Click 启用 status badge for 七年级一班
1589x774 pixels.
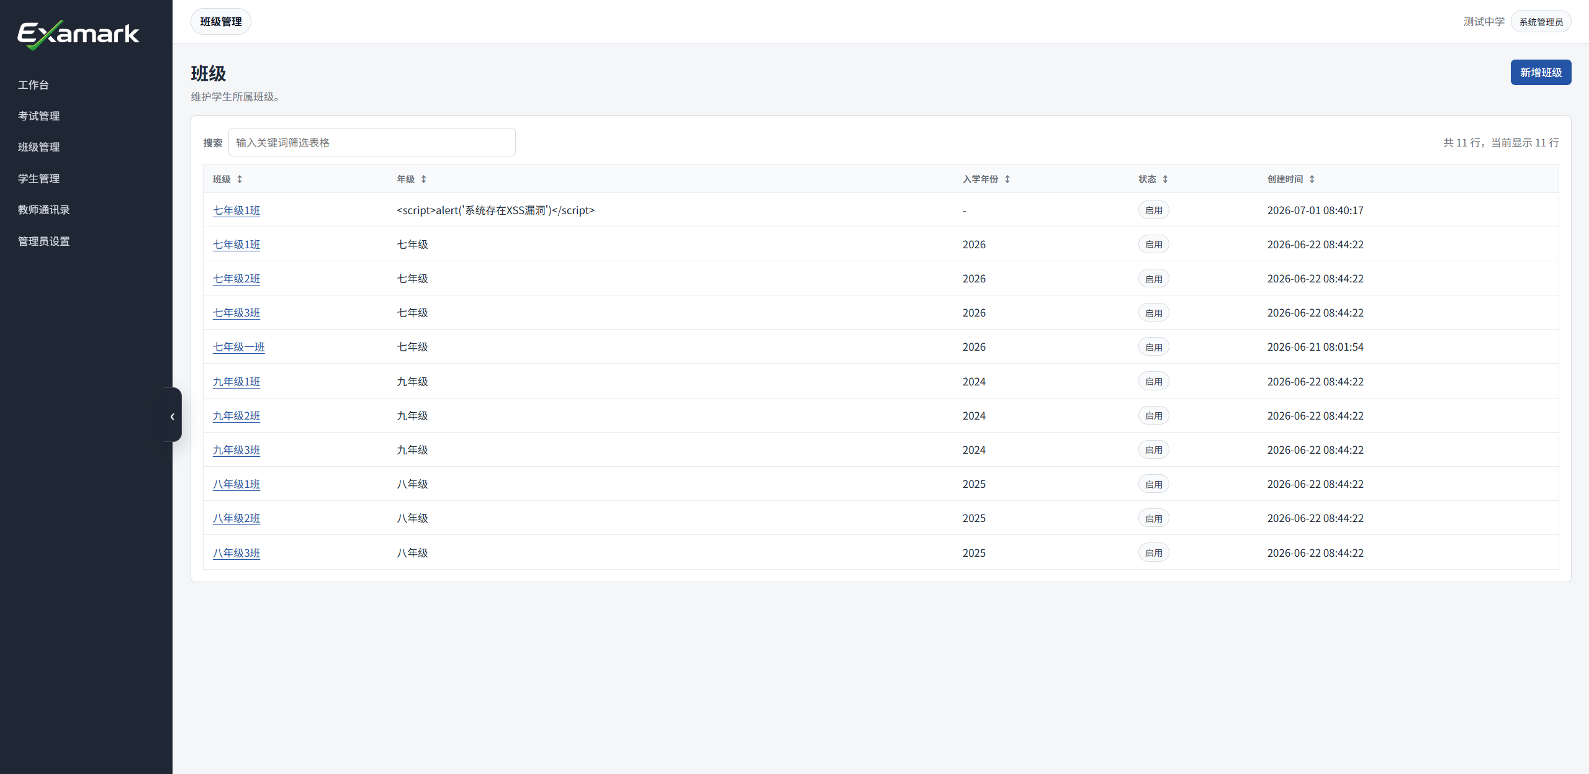1154,347
